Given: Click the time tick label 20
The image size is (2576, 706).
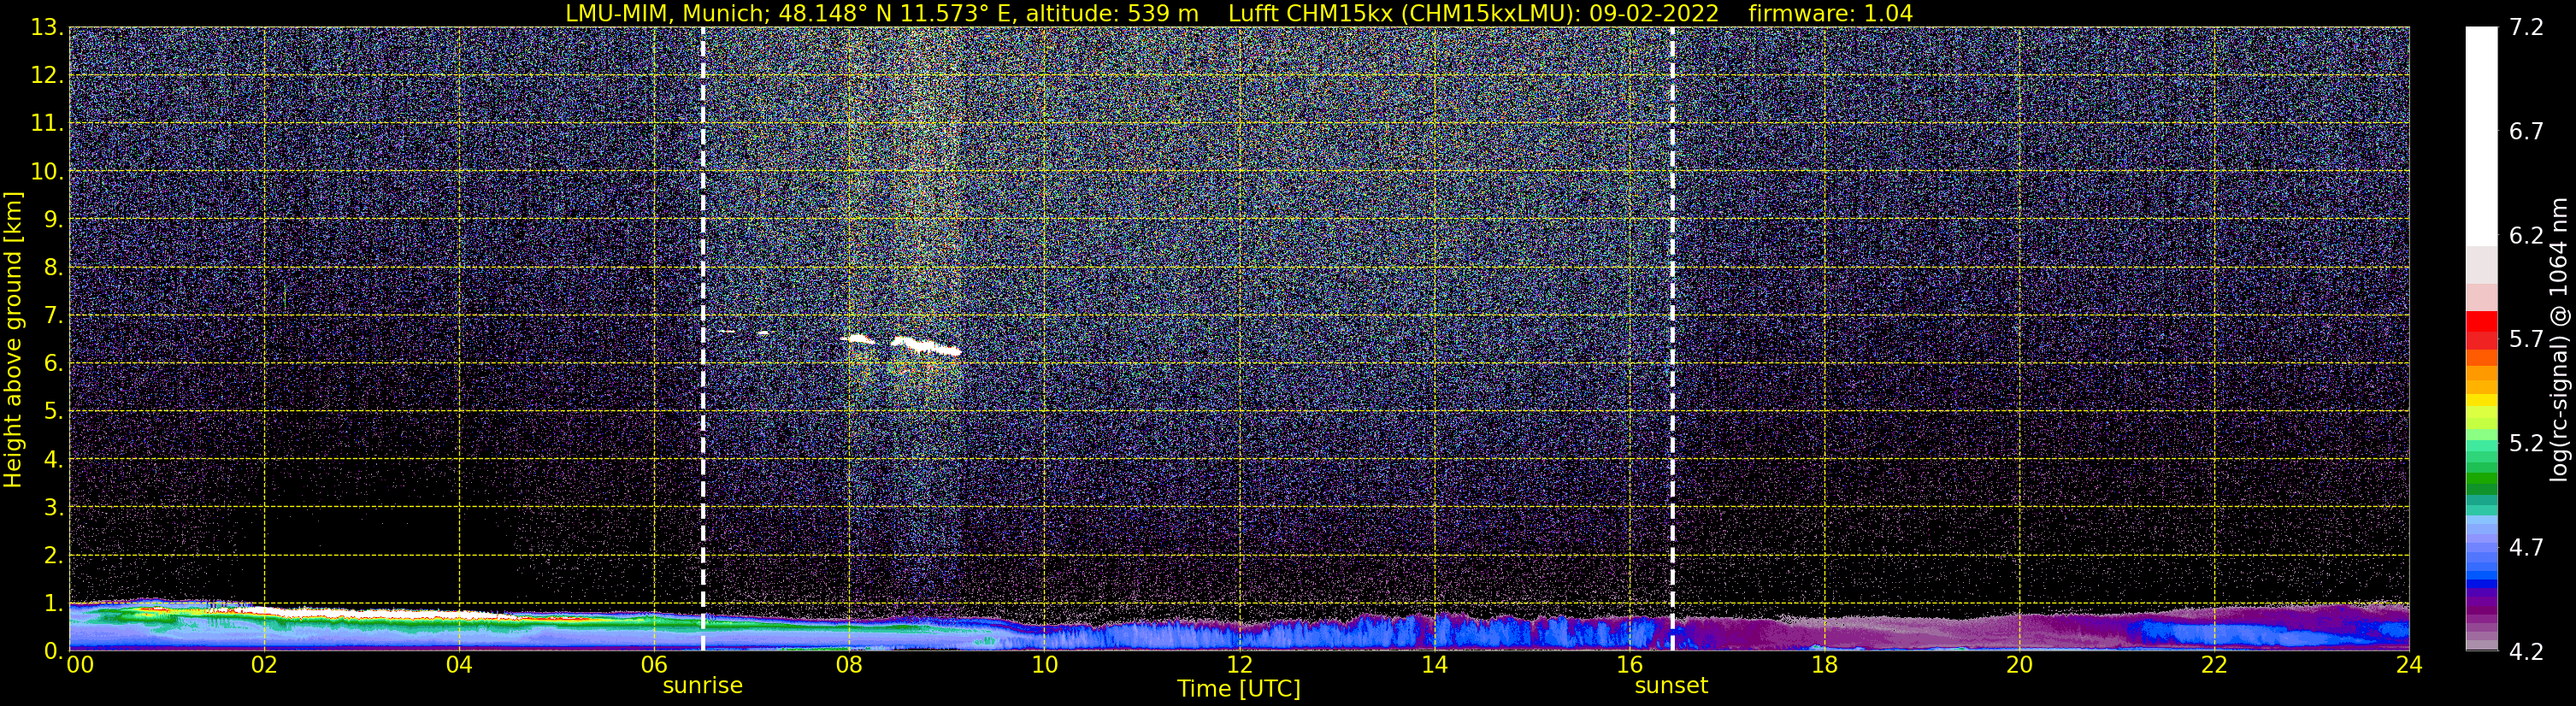Looking at the screenshot, I should (2019, 666).
